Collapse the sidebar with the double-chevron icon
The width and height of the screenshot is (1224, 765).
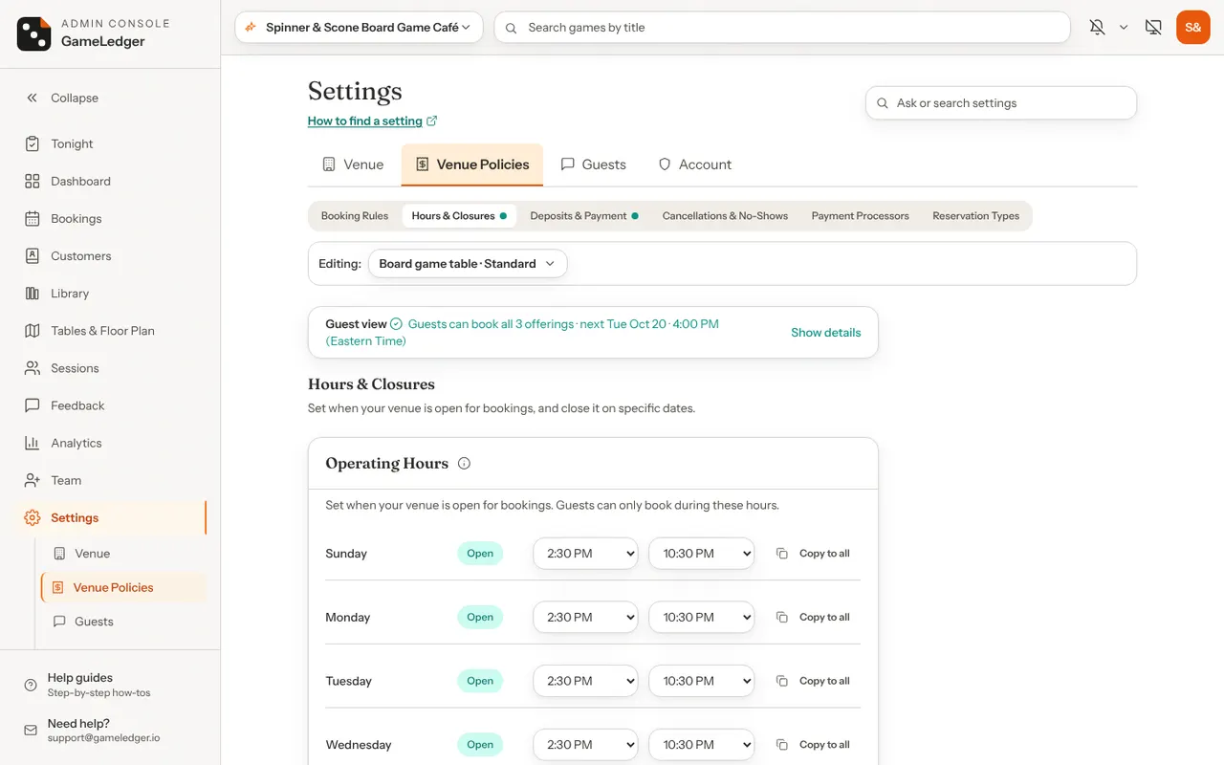(x=33, y=98)
